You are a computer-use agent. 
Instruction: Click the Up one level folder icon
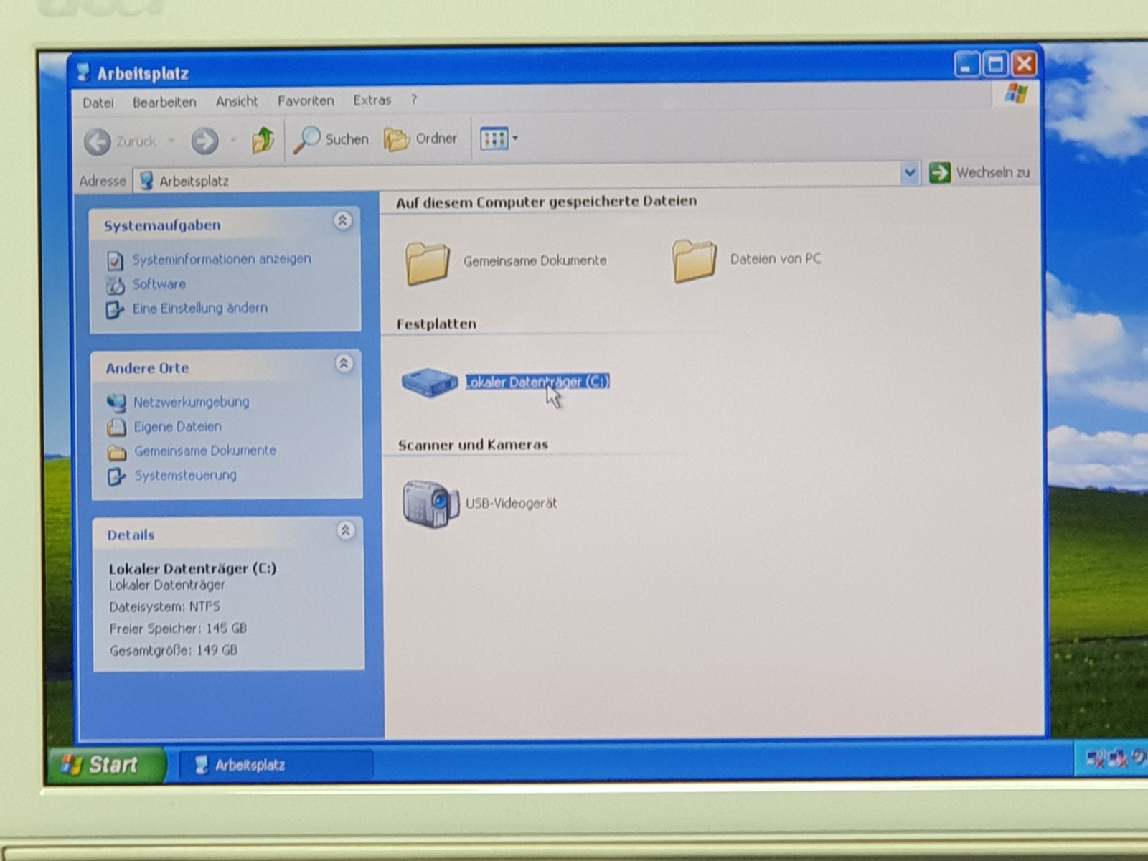(x=263, y=139)
